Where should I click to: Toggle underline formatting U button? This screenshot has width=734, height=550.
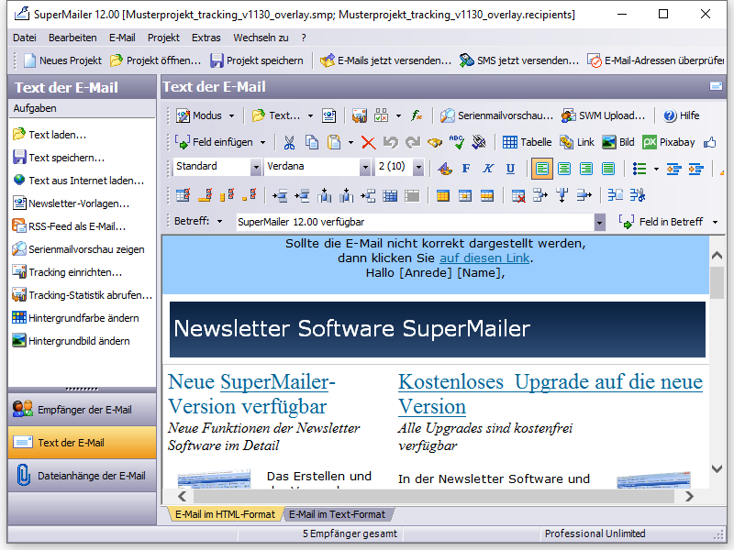510,169
